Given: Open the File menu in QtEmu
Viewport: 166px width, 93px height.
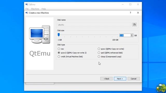Looking at the screenshot, I should [27, 9].
